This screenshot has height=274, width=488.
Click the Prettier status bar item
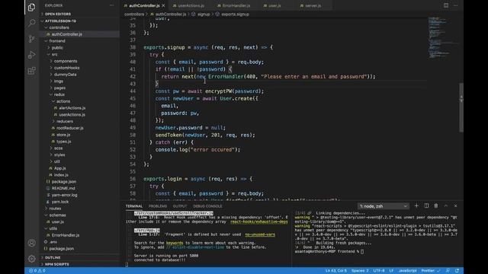click(x=430, y=271)
